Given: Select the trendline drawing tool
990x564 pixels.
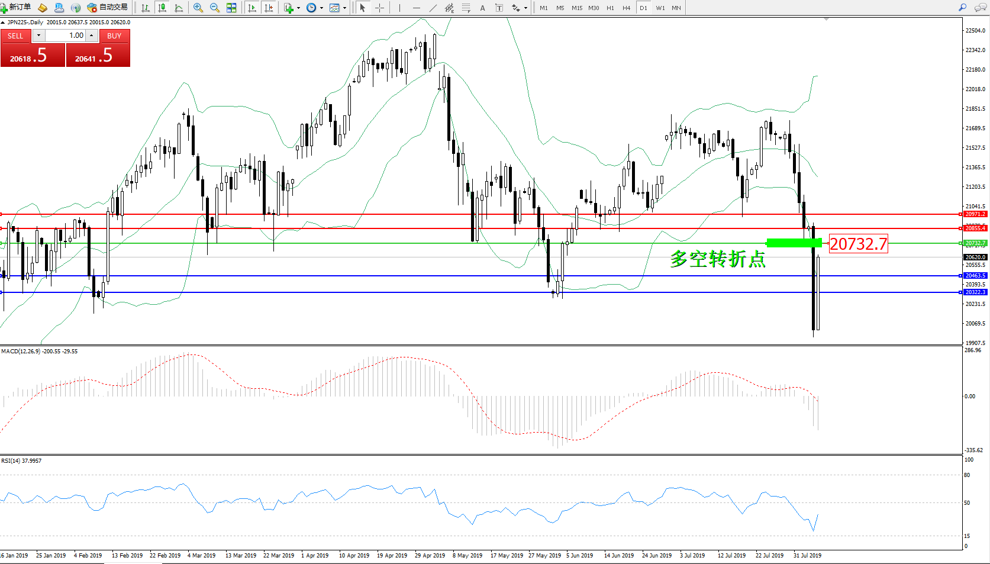Looking at the screenshot, I should 433,8.
